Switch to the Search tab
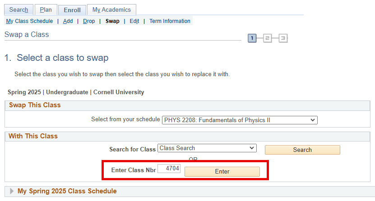 point(19,9)
